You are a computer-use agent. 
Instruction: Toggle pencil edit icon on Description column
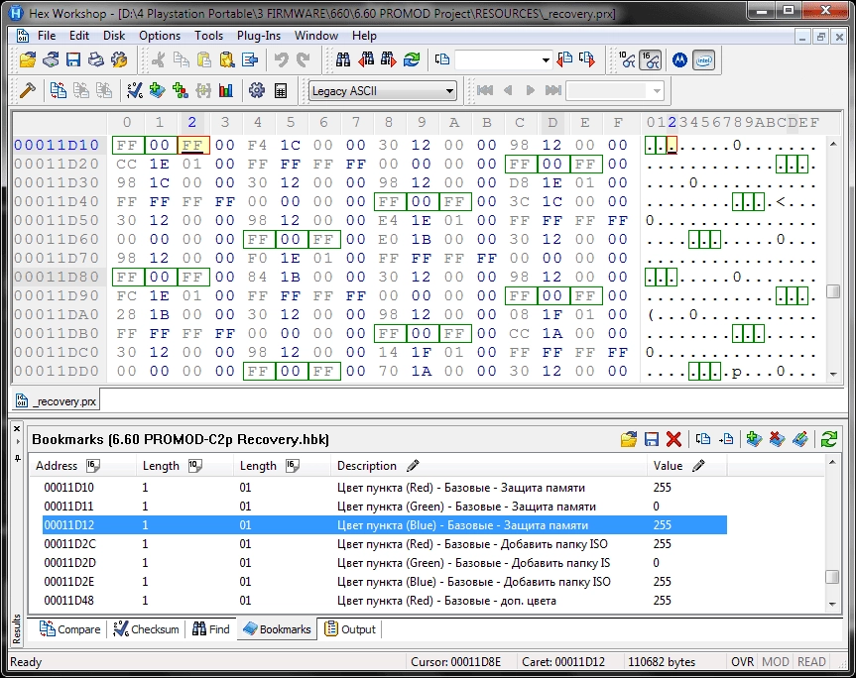[413, 466]
